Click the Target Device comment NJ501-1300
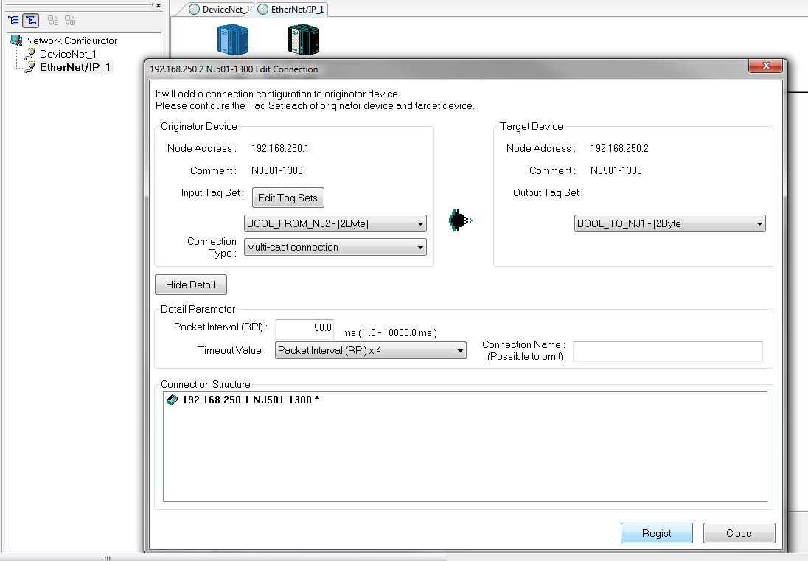The height and width of the screenshot is (561, 808). [x=616, y=170]
